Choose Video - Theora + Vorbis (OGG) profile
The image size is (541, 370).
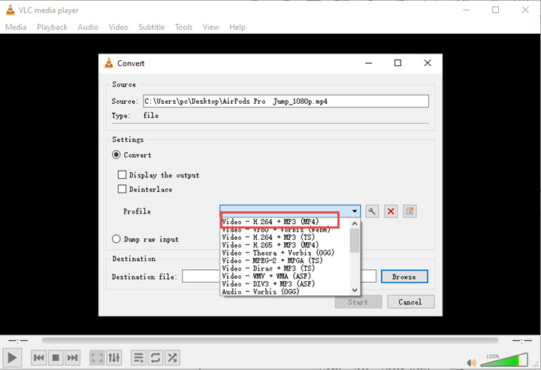[x=278, y=253]
